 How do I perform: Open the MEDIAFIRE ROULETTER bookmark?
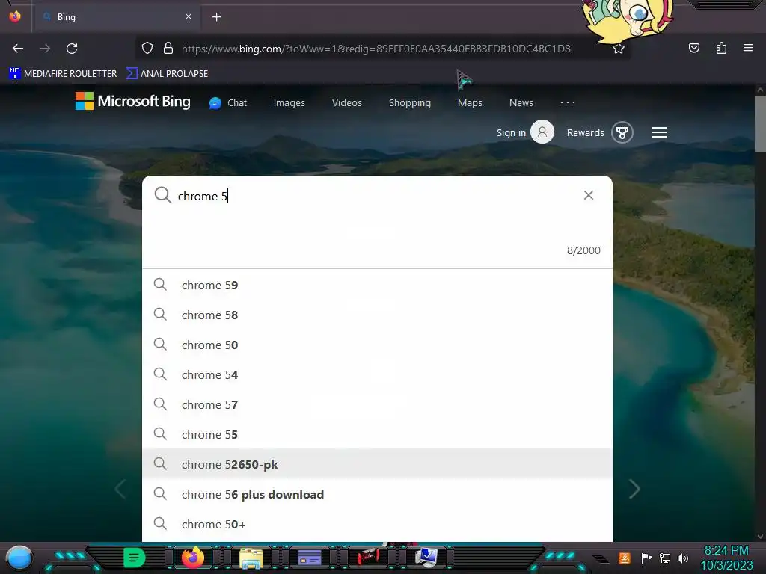click(x=63, y=74)
